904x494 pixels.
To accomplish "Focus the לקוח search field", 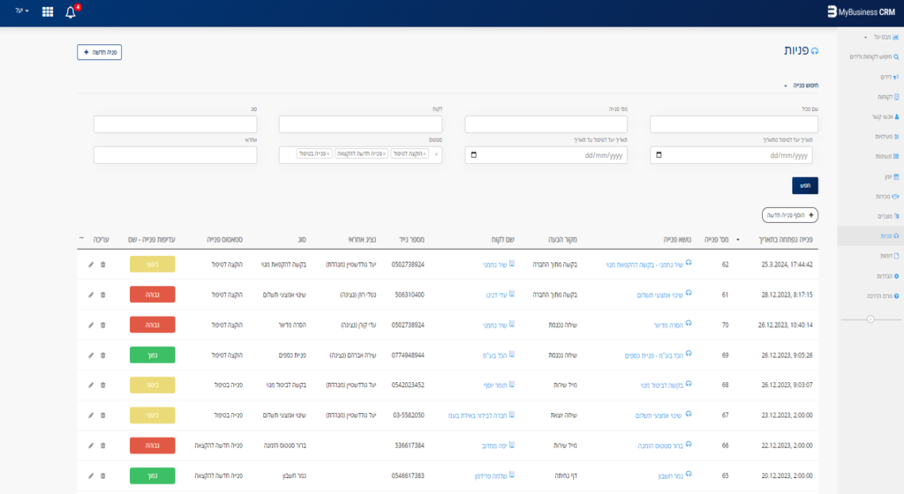I will [360, 124].
